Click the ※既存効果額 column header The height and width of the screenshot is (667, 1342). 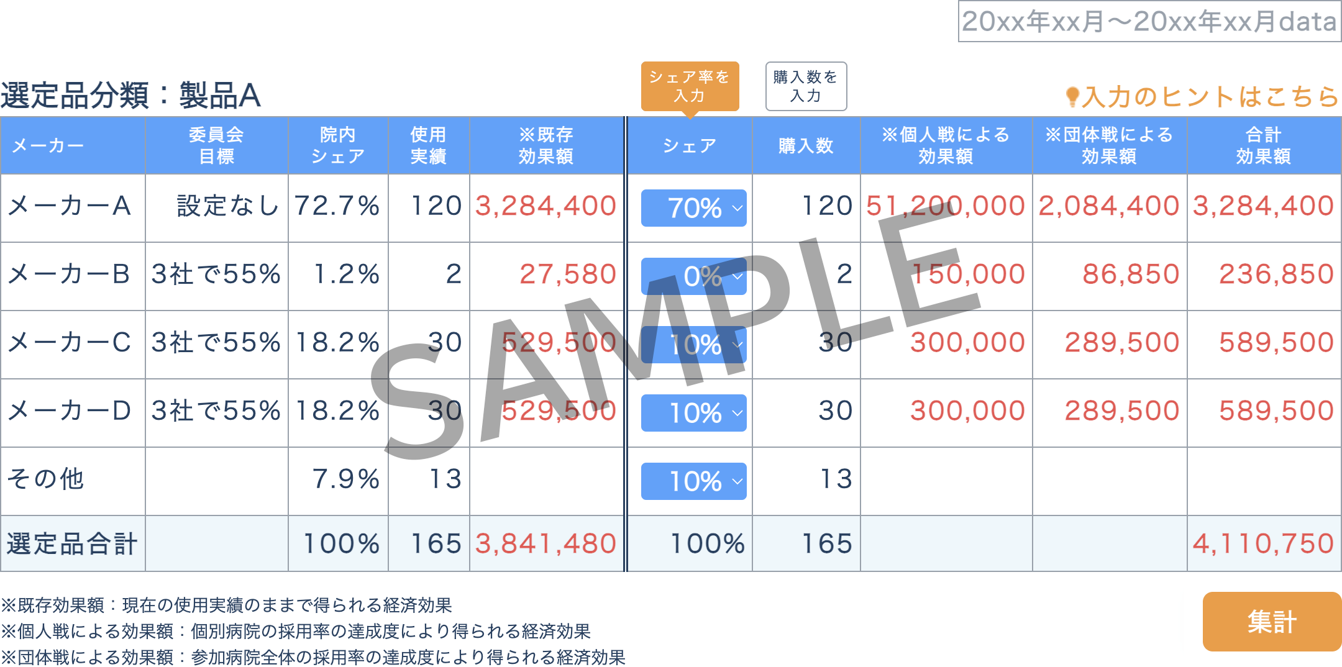pos(546,145)
